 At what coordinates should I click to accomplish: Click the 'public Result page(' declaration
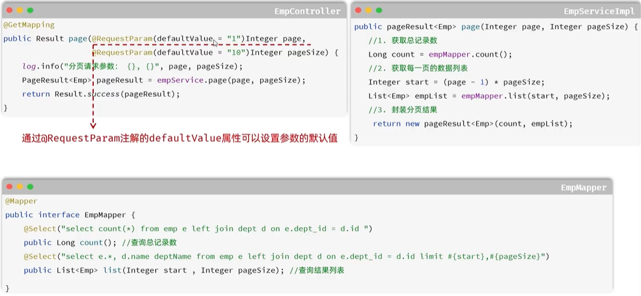click(x=46, y=39)
